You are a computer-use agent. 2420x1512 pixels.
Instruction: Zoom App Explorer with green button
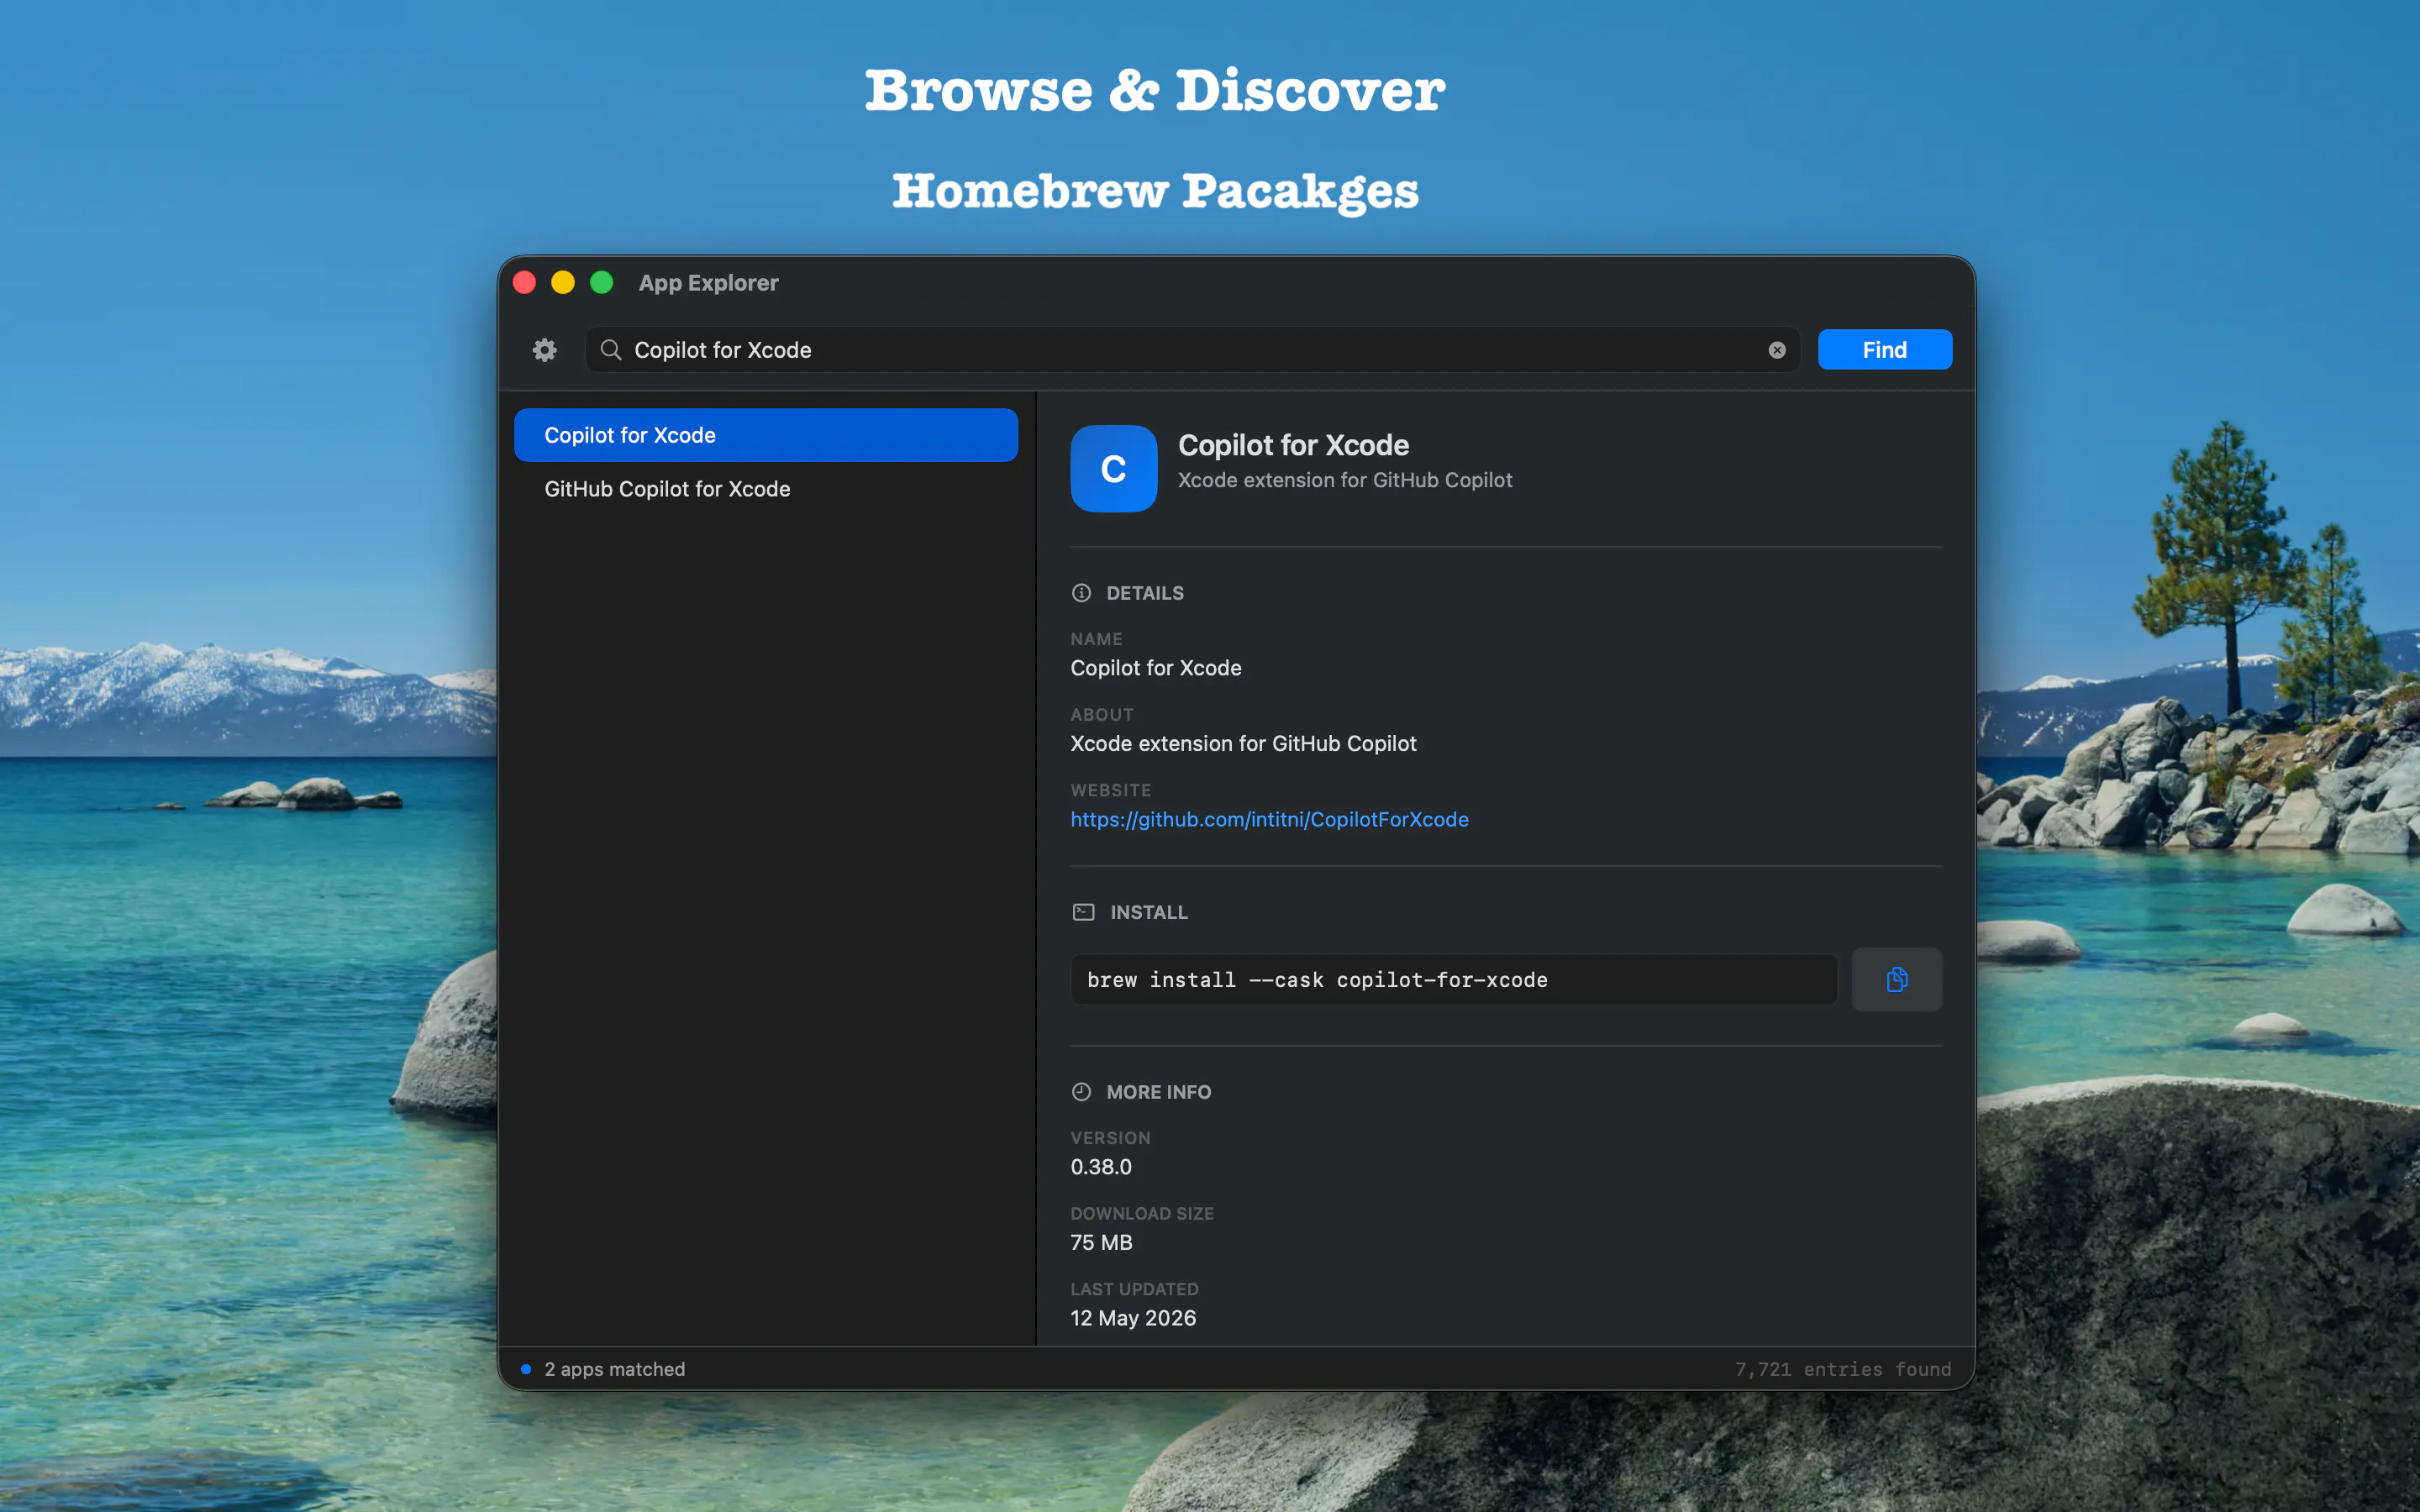click(x=601, y=283)
